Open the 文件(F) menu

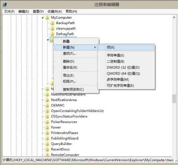[x=9, y=12]
